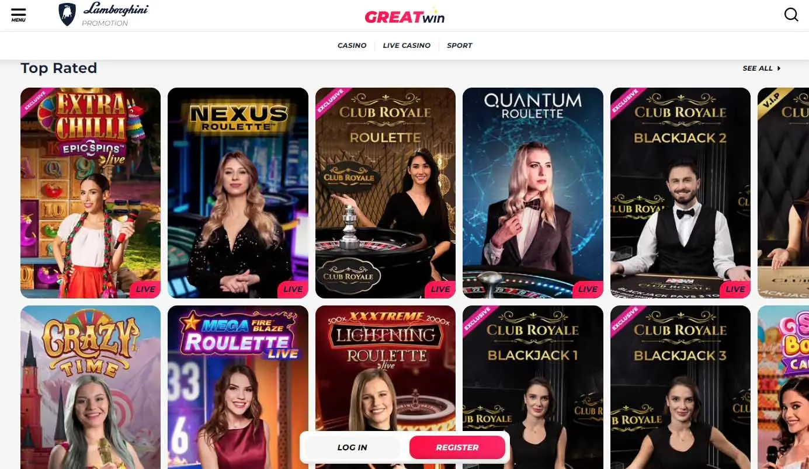Image resolution: width=809 pixels, height=469 pixels.
Task: Click the search magnifier icon
Action: coord(791,15)
